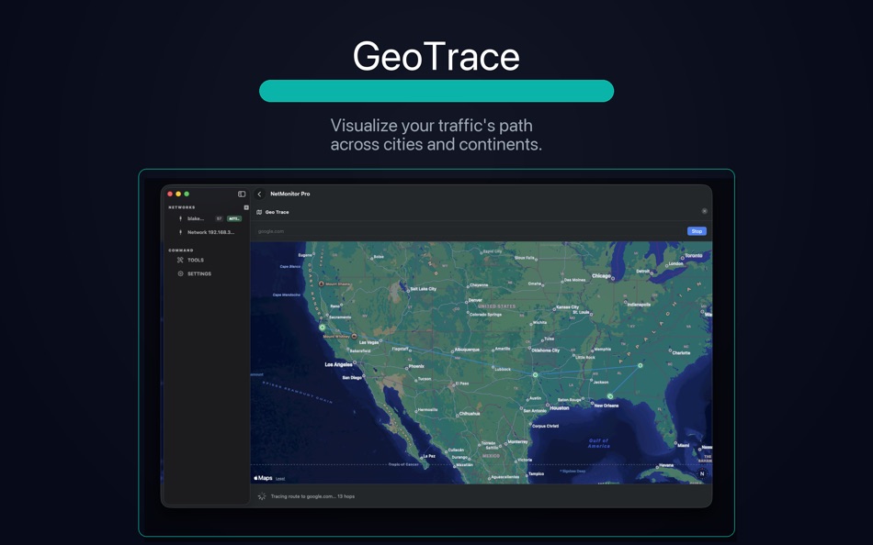Click the Atlanta-area trace hop marker

coord(641,365)
